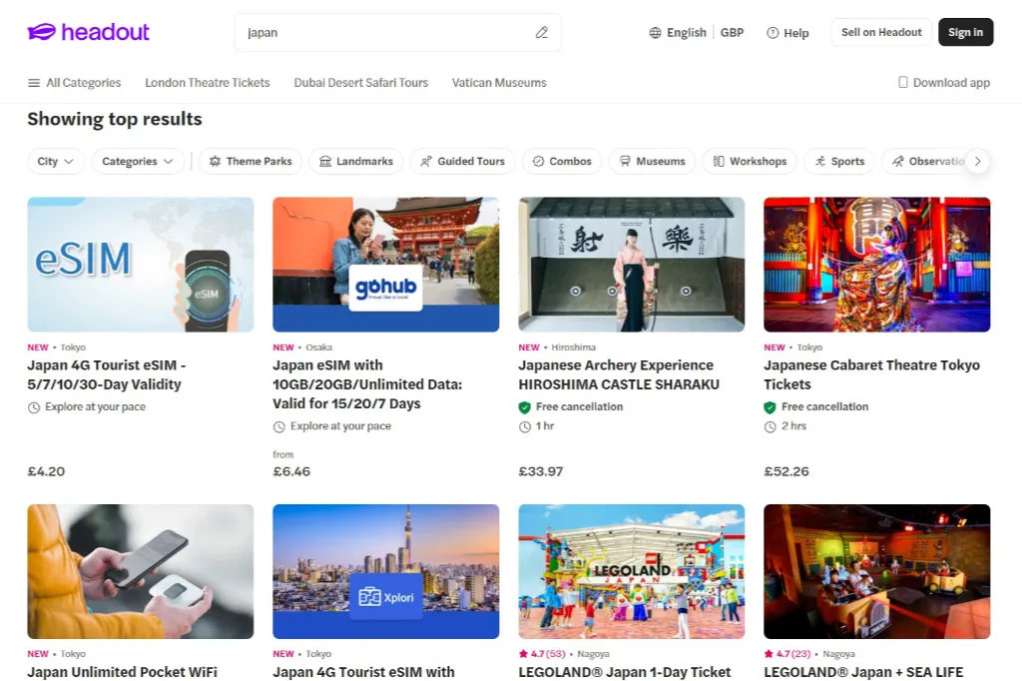Screen dimensions: 1022x681
Task: Click the £33.97 price text
Action: tap(540, 471)
